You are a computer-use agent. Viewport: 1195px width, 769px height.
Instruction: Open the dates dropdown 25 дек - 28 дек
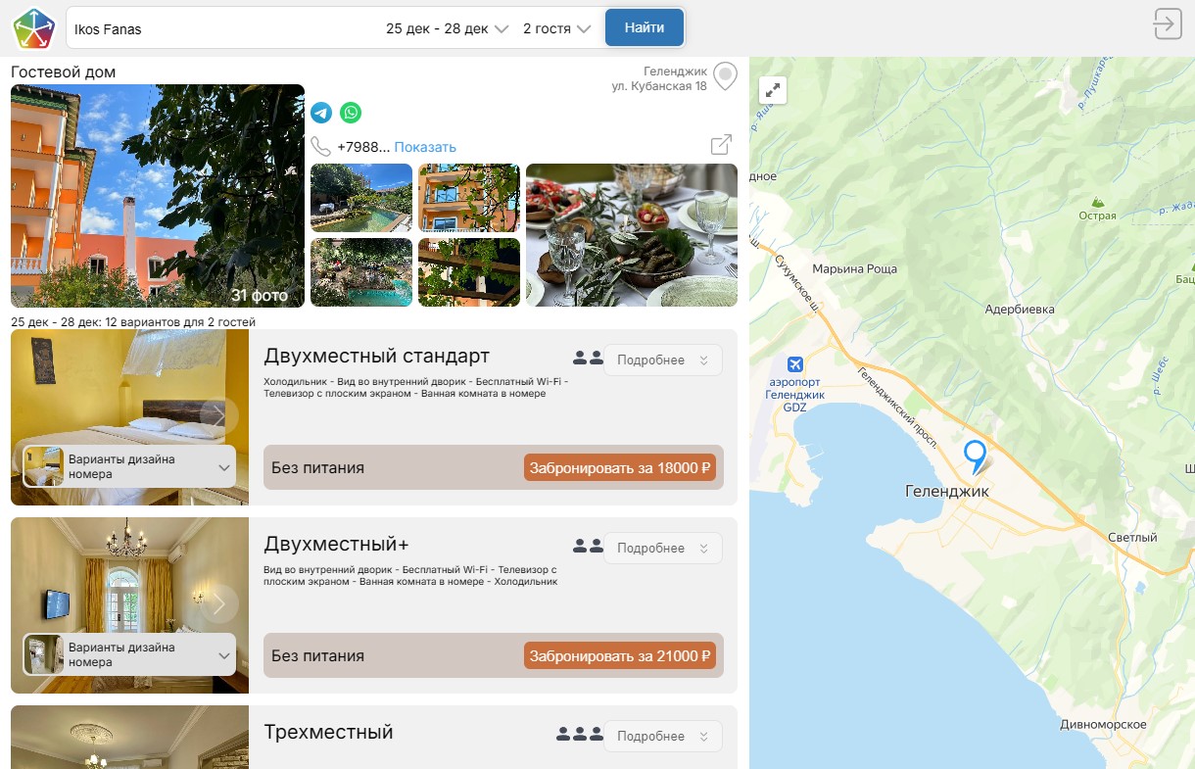[x=447, y=28]
